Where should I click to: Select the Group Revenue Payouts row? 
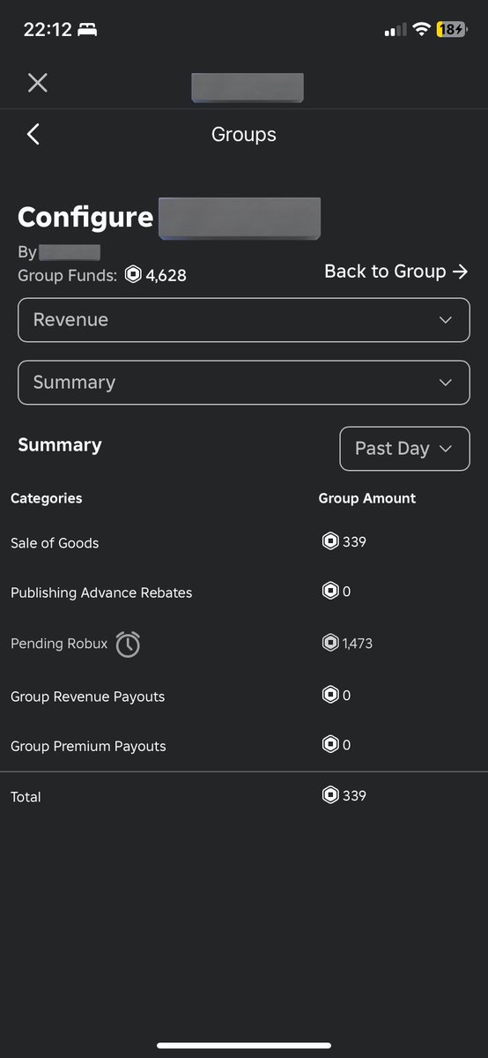(244, 696)
